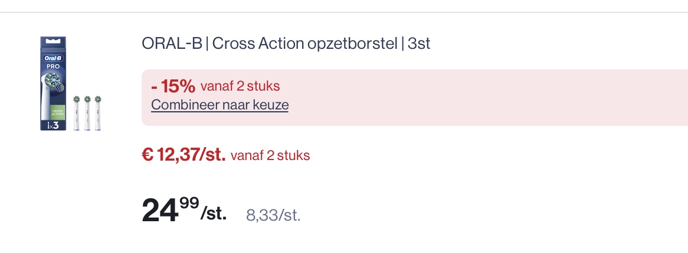This screenshot has height=253, width=688.
Task: Open the Cross Action opzetborstel product title
Action: point(304,44)
